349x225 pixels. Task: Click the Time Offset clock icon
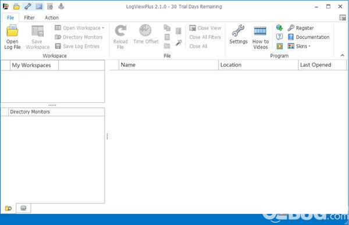pos(145,30)
